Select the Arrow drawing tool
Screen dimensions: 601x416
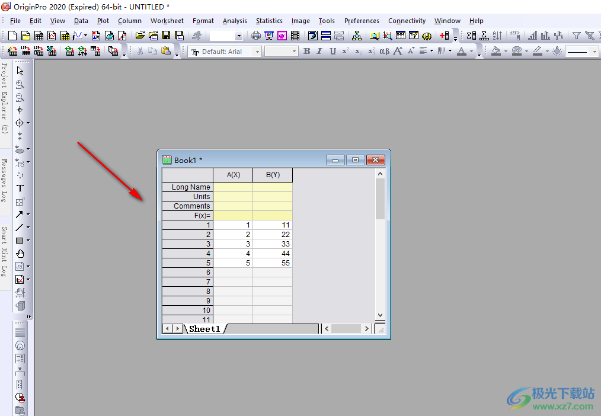[x=19, y=215]
